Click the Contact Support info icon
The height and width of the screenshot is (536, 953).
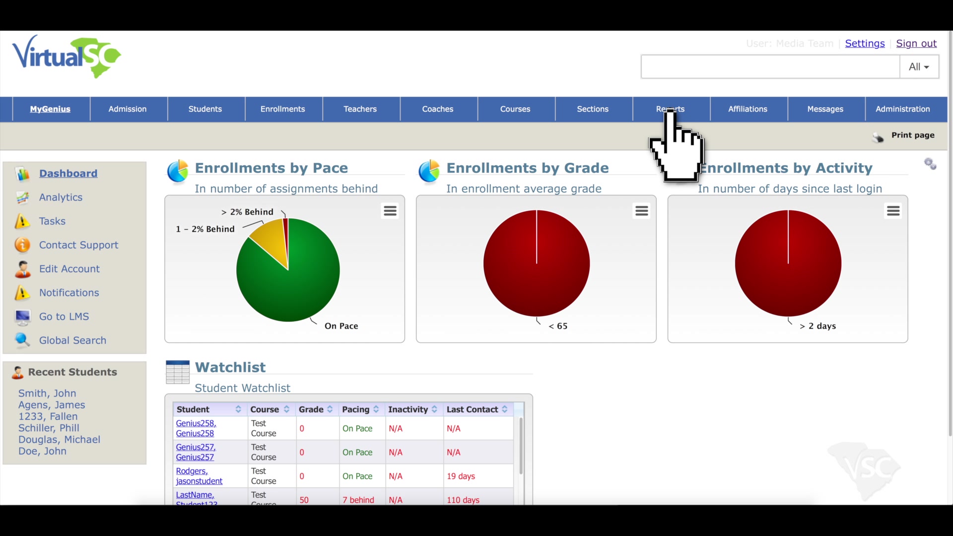pos(22,245)
